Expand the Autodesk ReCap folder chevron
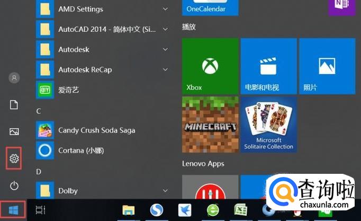This screenshot has width=361, height=221. tap(165, 69)
